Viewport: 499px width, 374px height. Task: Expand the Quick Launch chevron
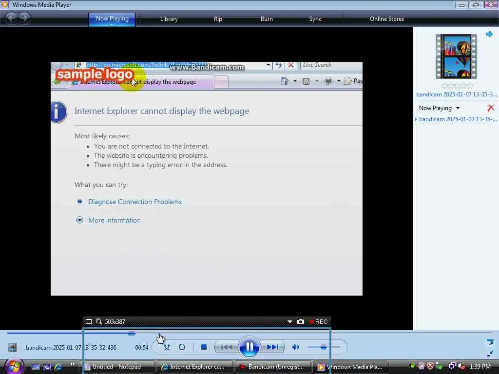(72, 364)
